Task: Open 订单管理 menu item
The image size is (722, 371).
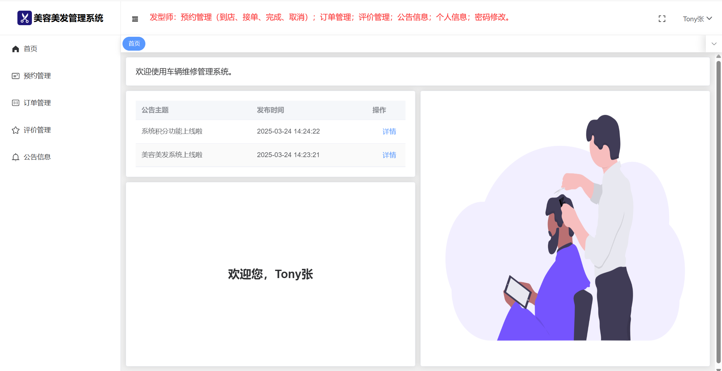Action: point(37,103)
